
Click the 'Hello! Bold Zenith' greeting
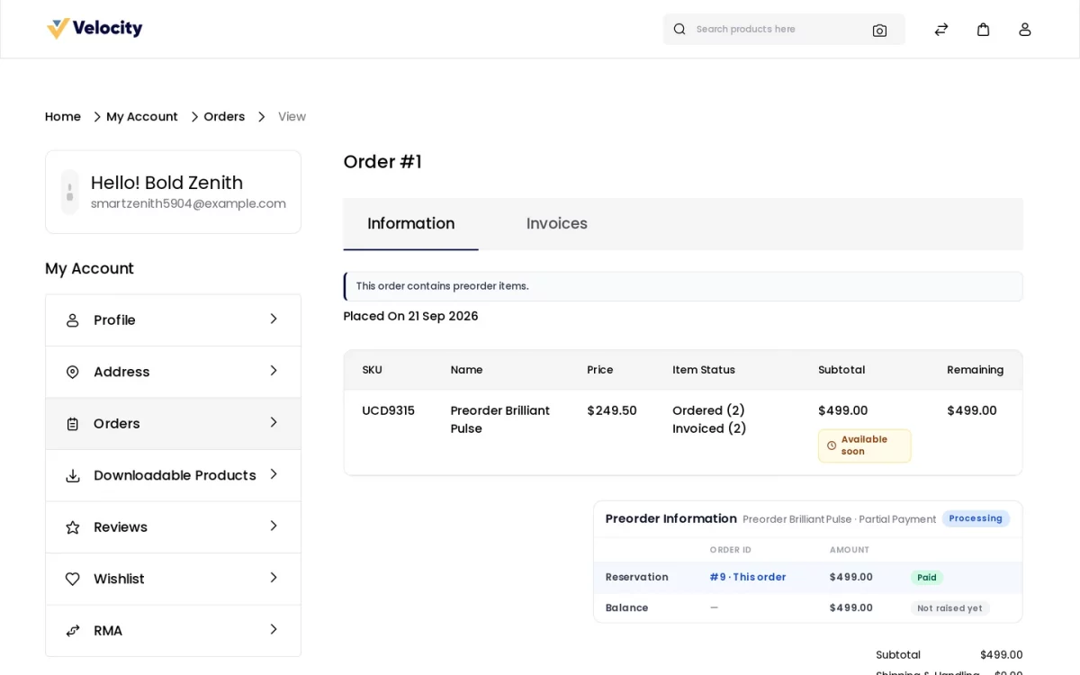[x=167, y=183]
